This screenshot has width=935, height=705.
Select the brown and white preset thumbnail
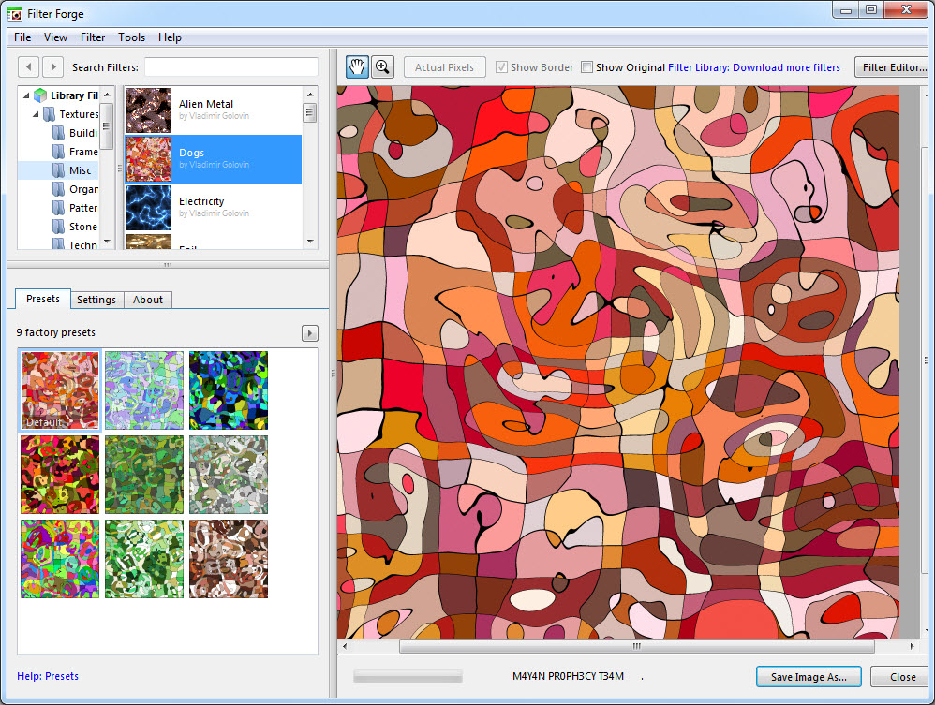coord(229,558)
